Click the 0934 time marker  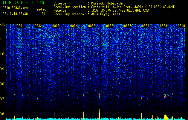(x=74, y=26)
